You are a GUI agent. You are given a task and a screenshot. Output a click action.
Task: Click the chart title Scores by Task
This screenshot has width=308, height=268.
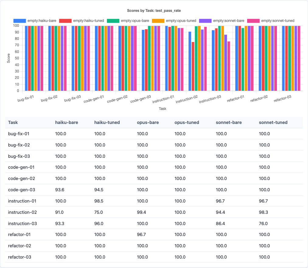(x=154, y=10)
